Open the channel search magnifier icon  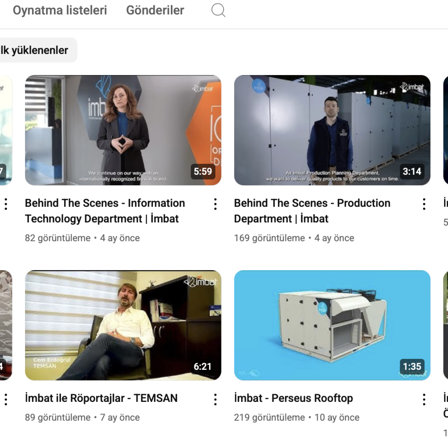[218, 10]
